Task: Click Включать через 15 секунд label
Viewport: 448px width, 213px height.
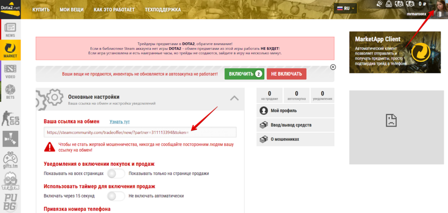Action: coord(69,196)
